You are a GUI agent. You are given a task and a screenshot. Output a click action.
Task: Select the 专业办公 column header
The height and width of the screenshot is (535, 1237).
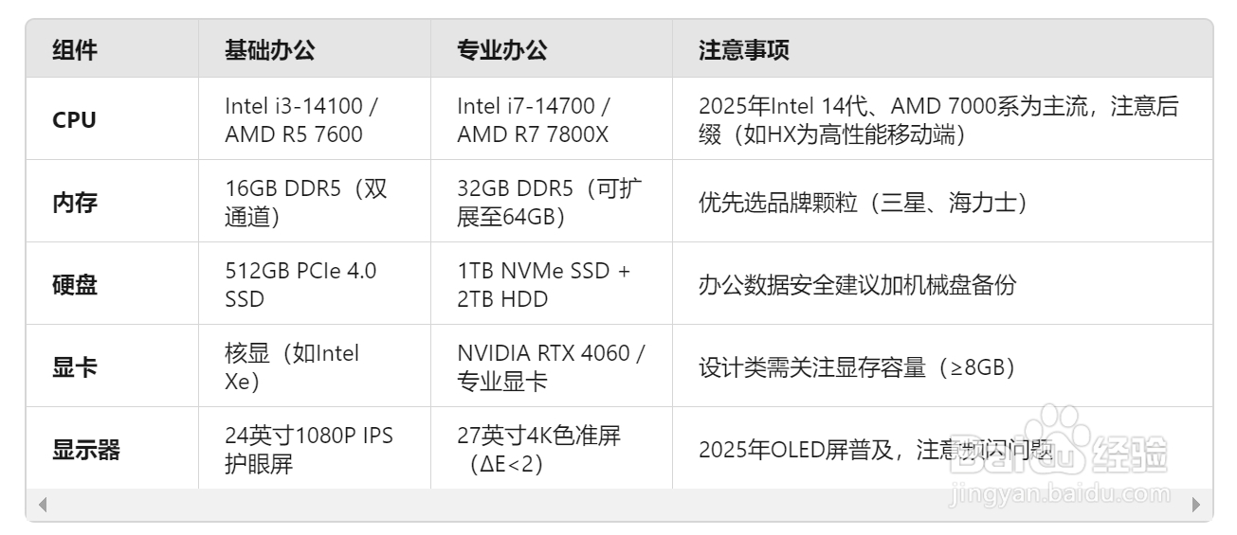pos(501,50)
